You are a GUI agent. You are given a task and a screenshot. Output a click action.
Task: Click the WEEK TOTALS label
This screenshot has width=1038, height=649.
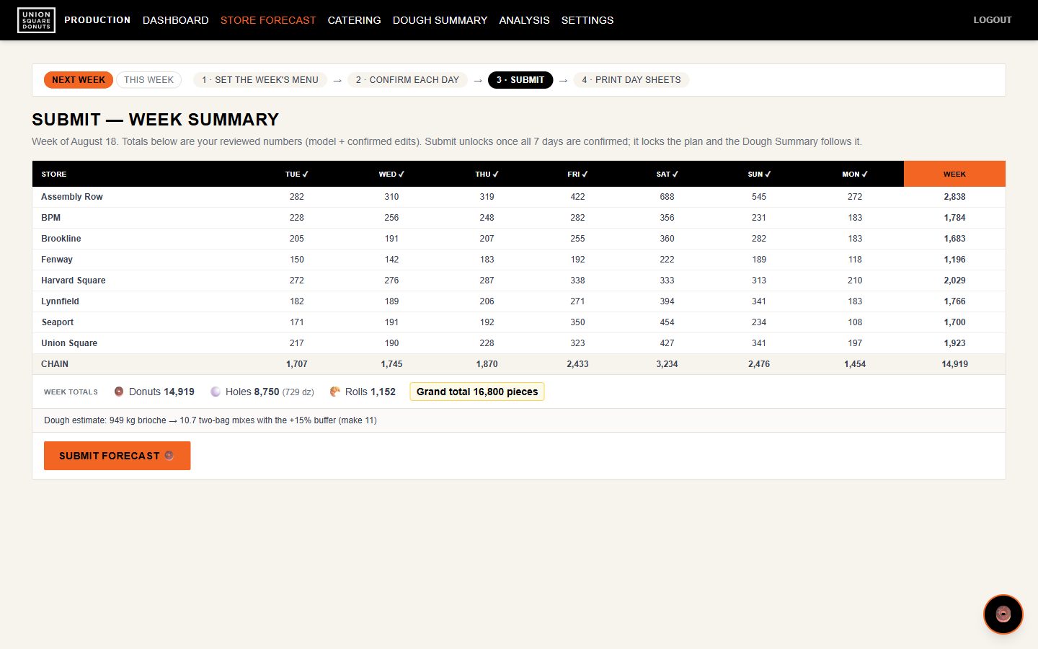[71, 392]
